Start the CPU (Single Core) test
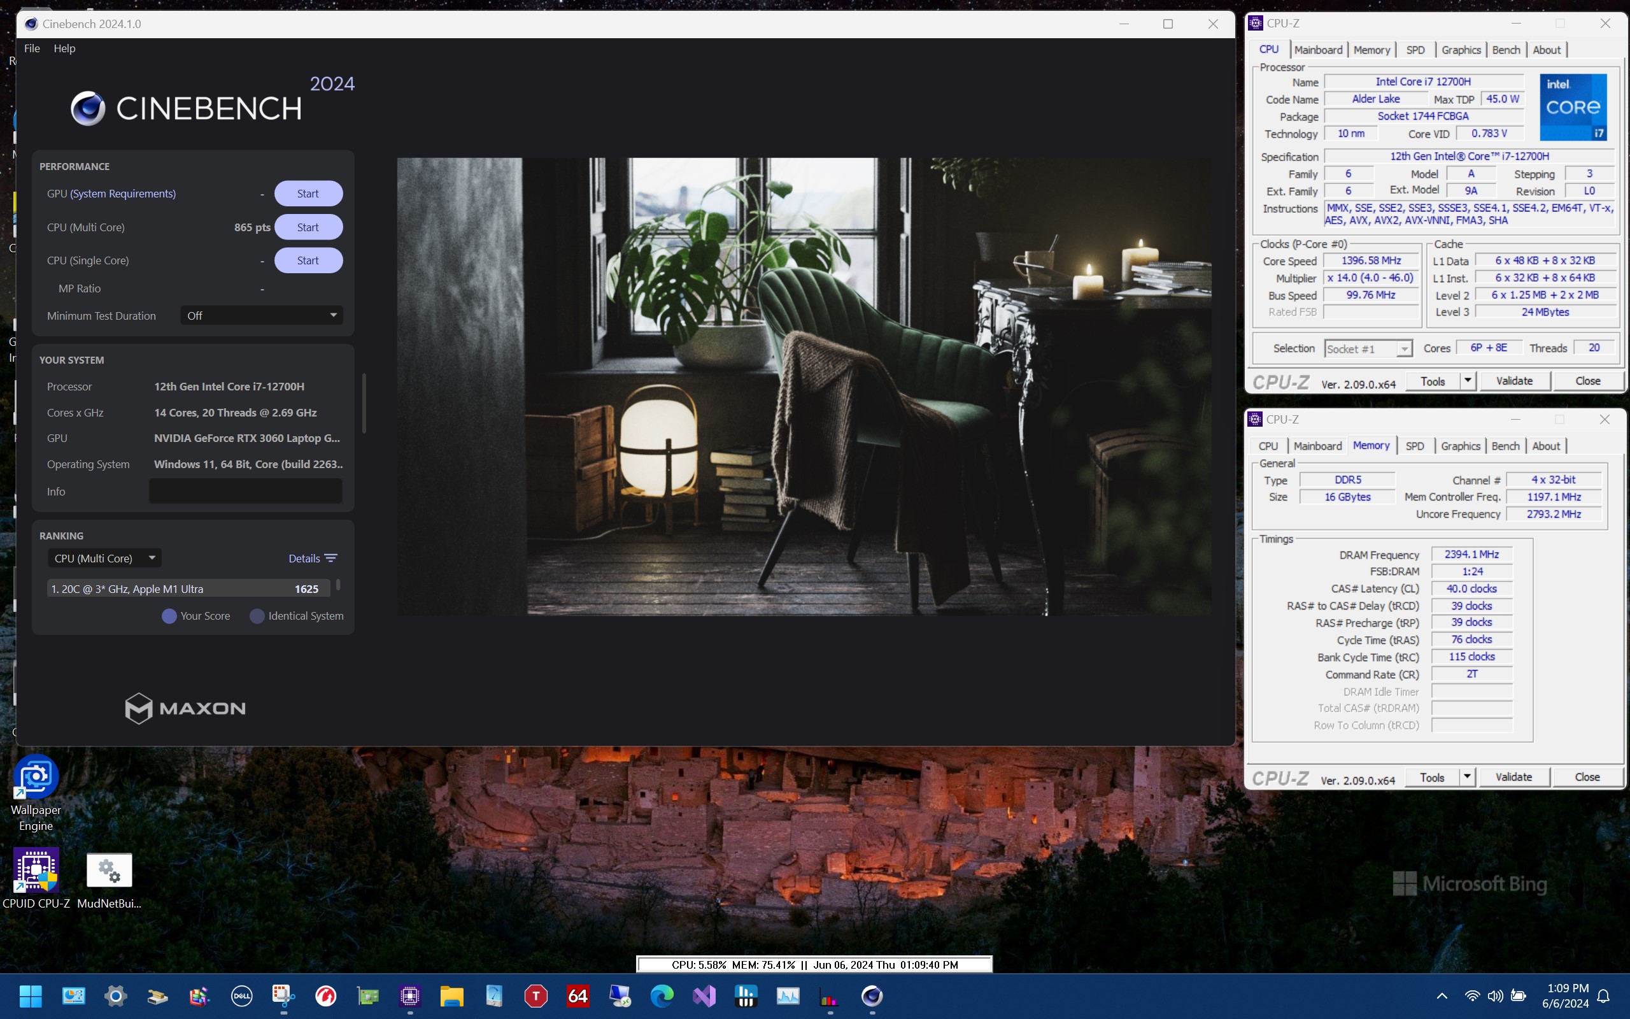1630x1019 pixels. 308,260
